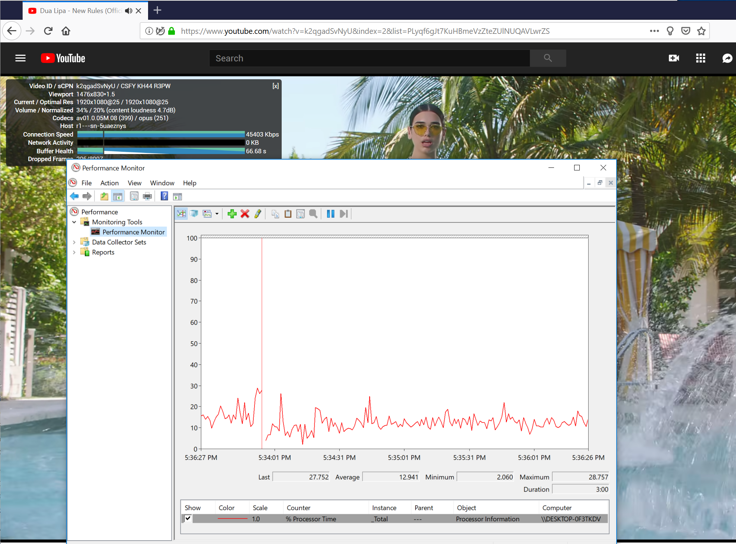Click the Instance column header

[384, 508]
